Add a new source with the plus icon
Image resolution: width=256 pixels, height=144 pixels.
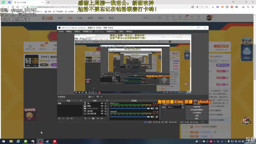85,118
